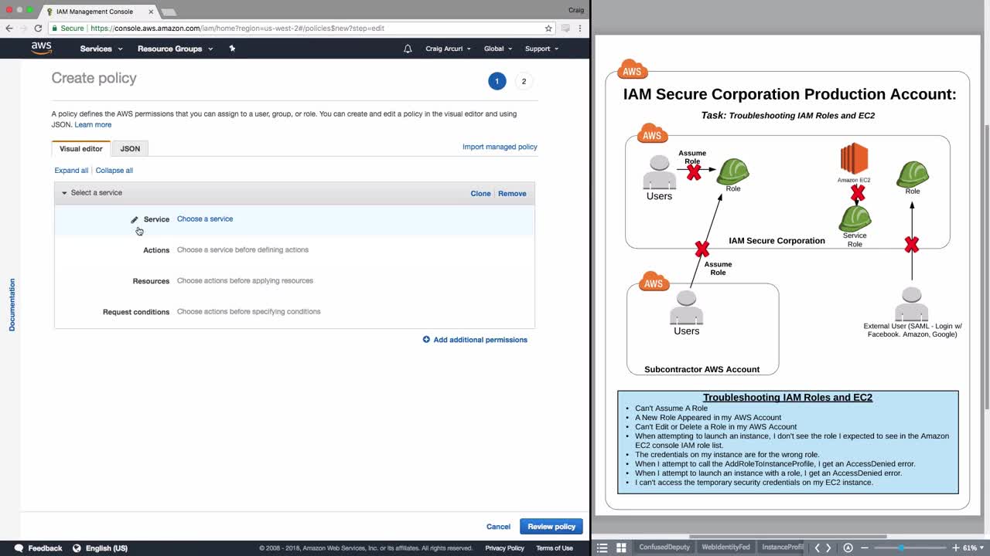Open the Privacy Policy link
The width and height of the screenshot is (990, 556).
coord(504,548)
